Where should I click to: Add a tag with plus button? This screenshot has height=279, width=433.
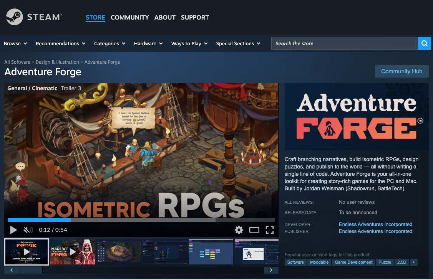(x=413, y=262)
